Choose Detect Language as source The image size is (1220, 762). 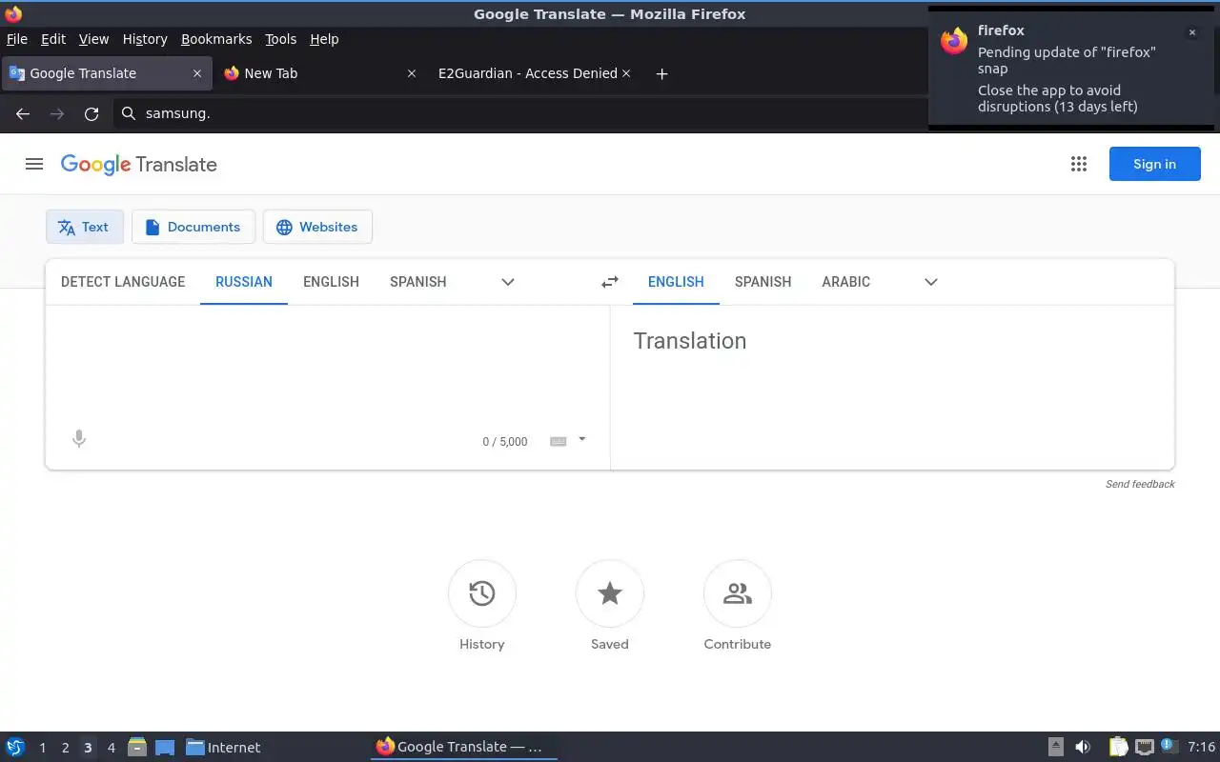click(123, 282)
